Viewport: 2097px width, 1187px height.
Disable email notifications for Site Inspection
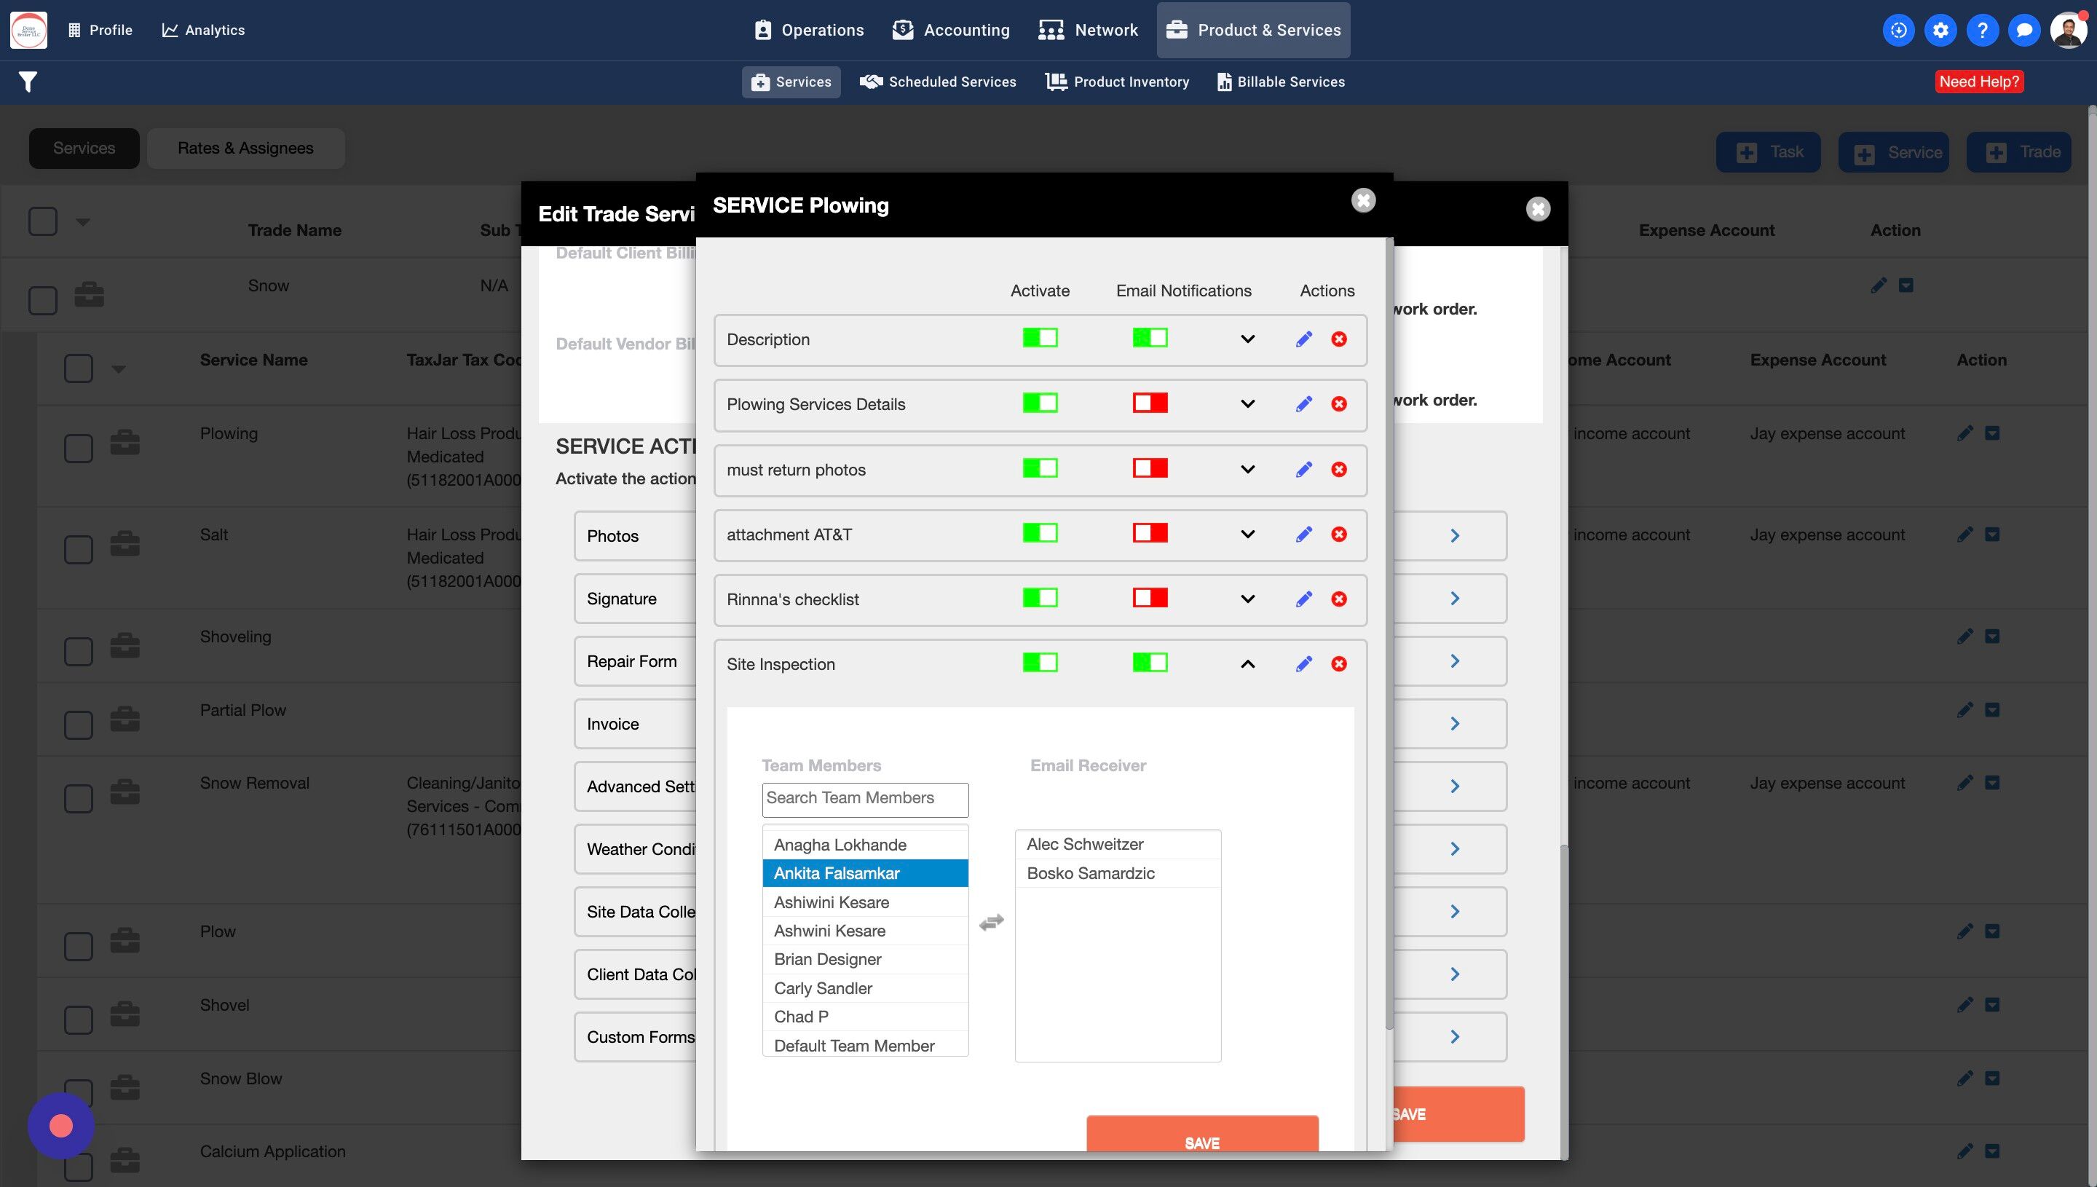click(x=1149, y=663)
